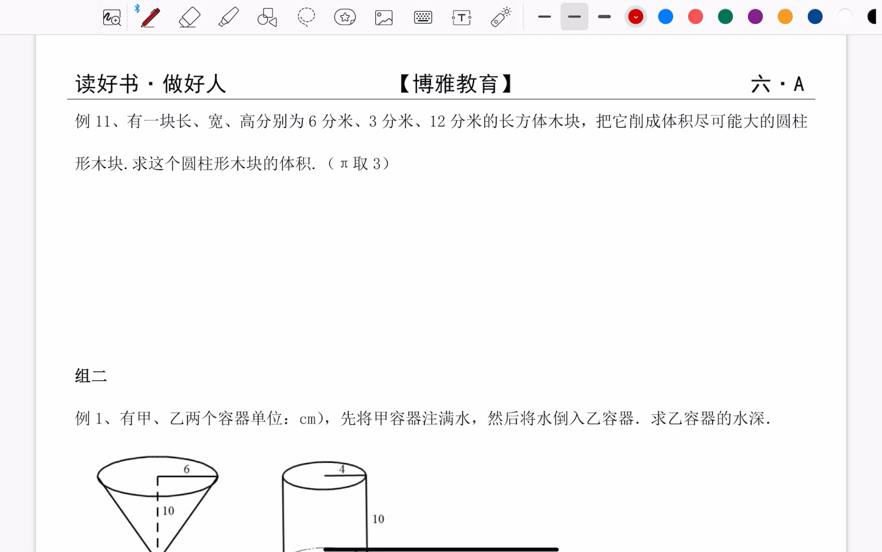The height and width of the screenshot is (552, 882).
Task: Click the heading 组二
Action: [91, 376]
